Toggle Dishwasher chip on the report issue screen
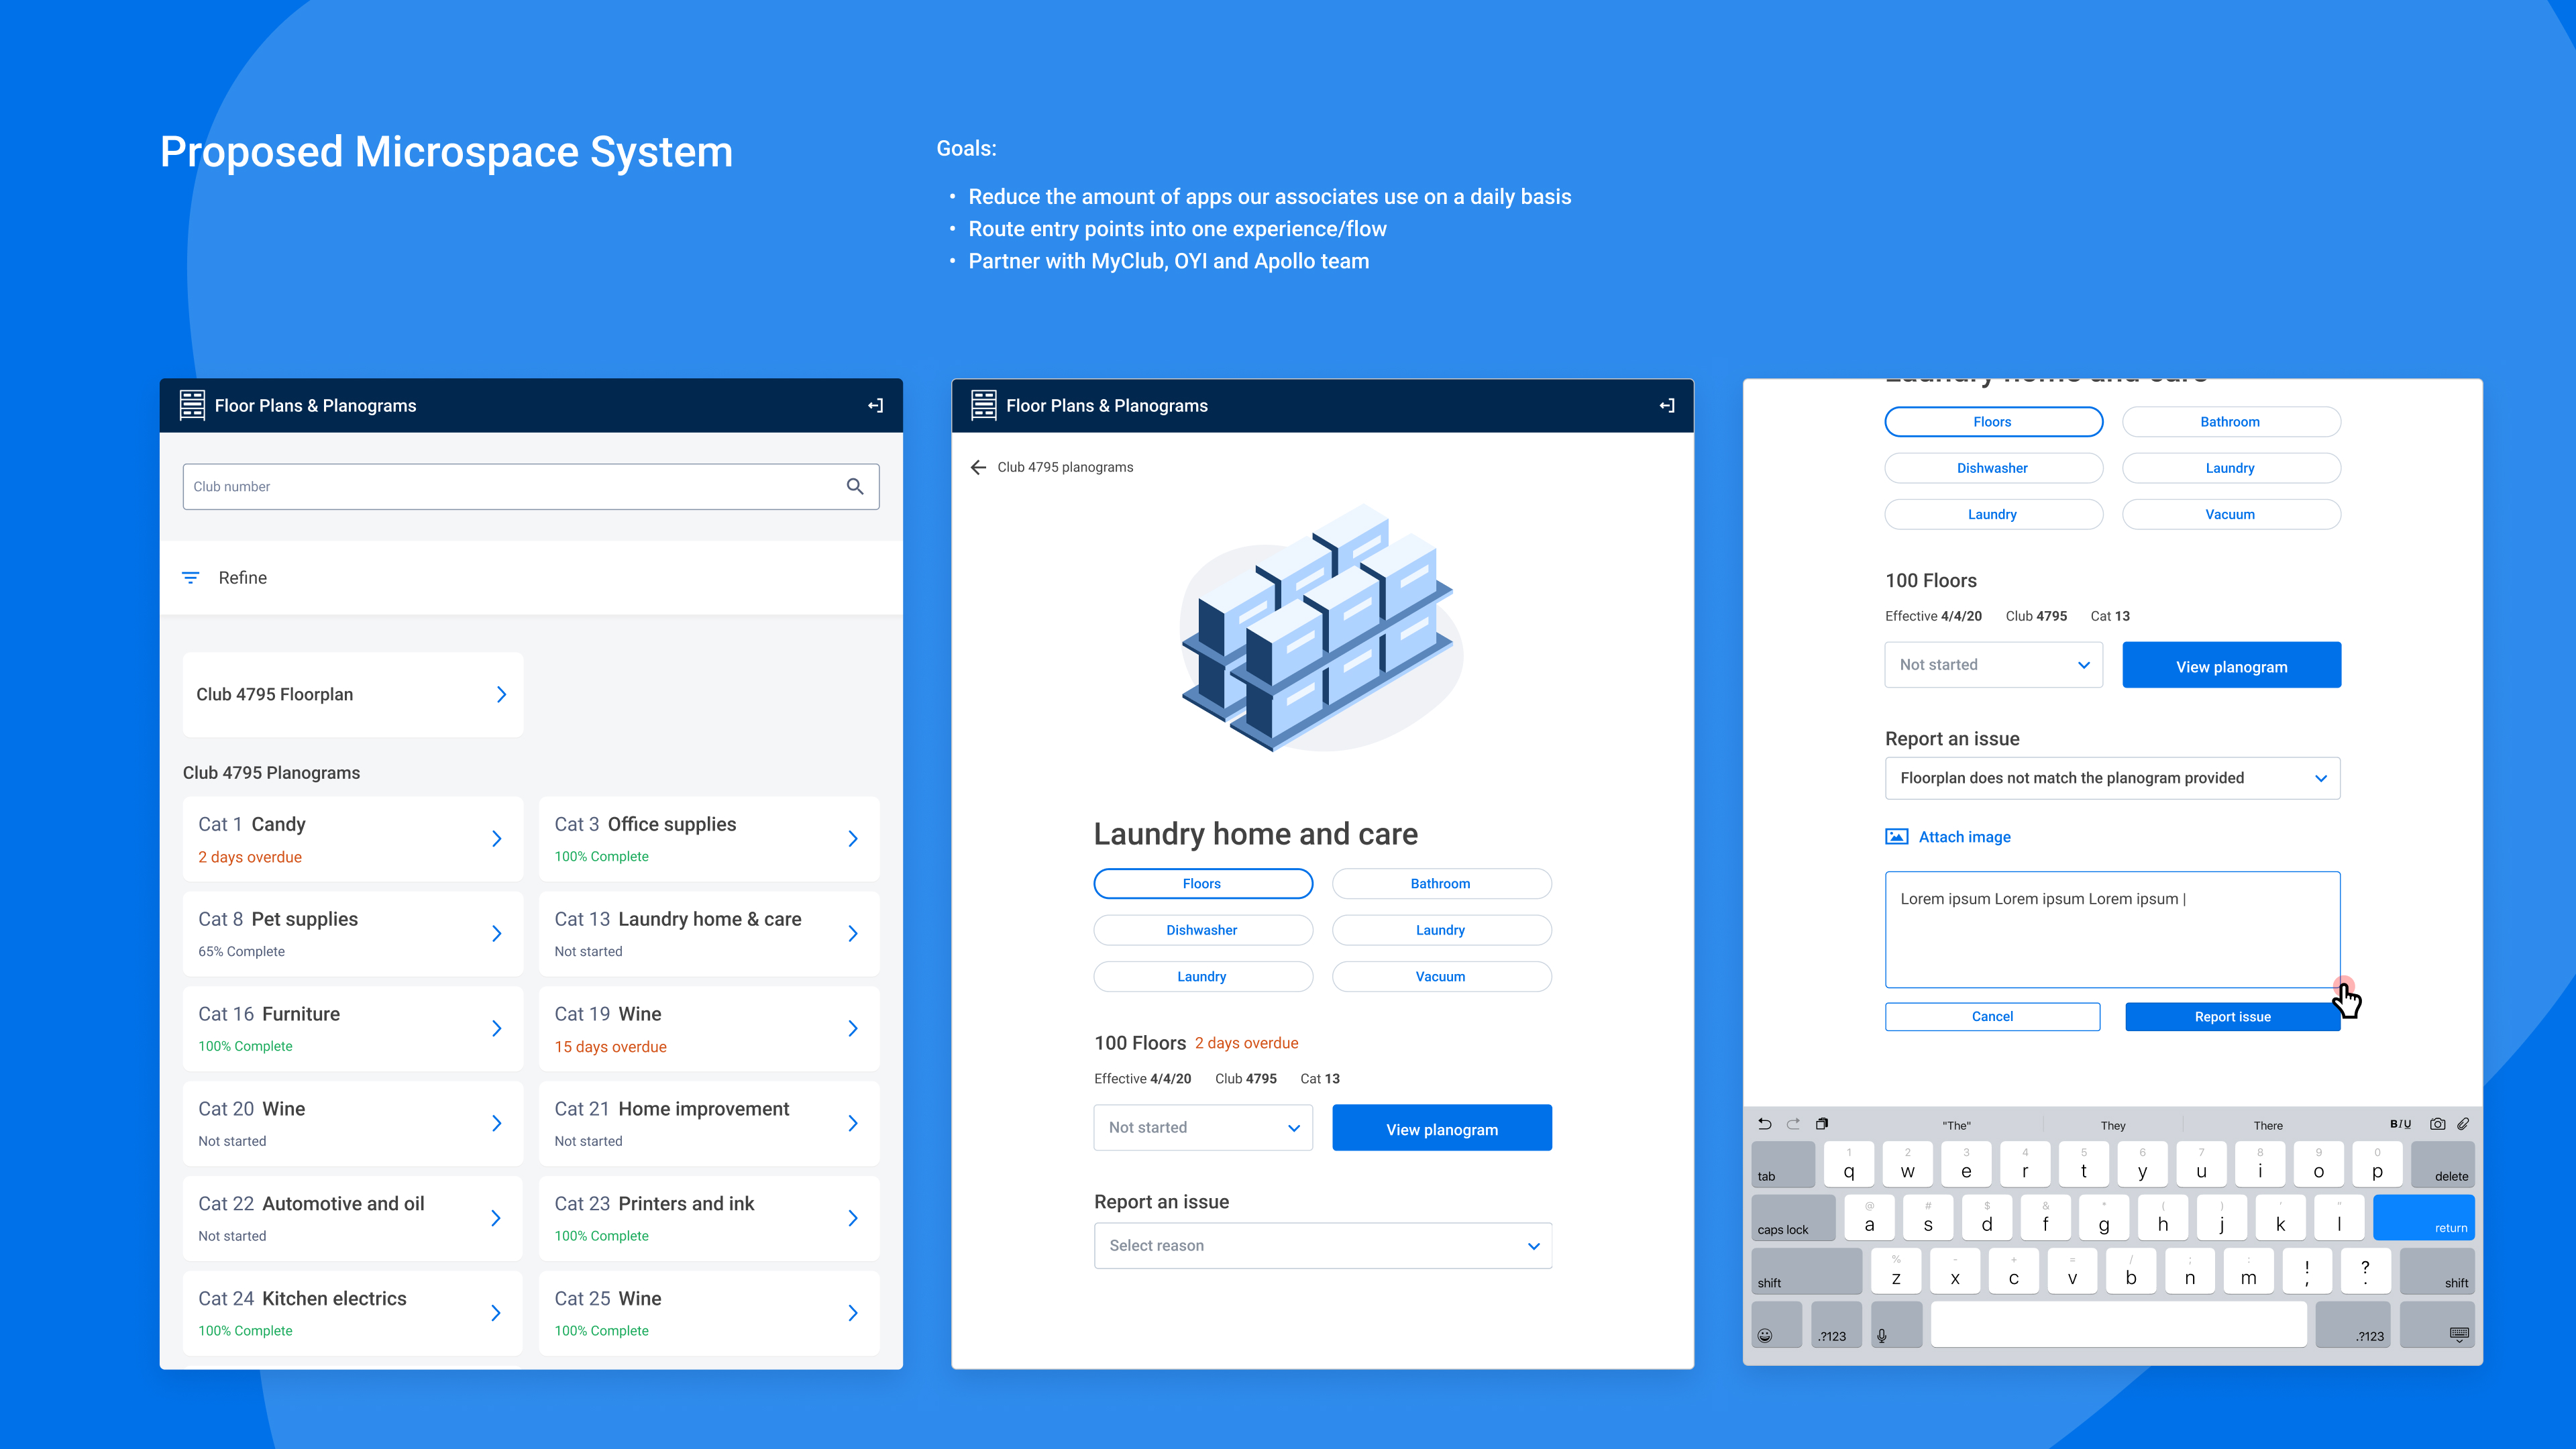 pyautogui.click(x=1993, y=468)
